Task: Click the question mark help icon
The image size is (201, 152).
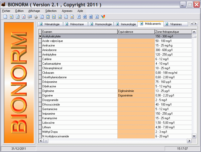Action: click(79, 17)
